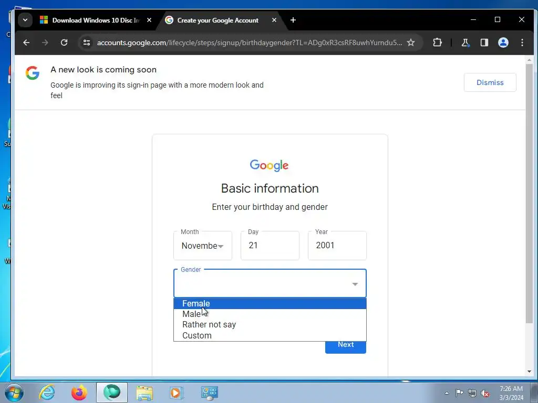Toggle the side panel icon
This screenshot has width=538, height=403.
pyautogui.click(x=484, y=43)
